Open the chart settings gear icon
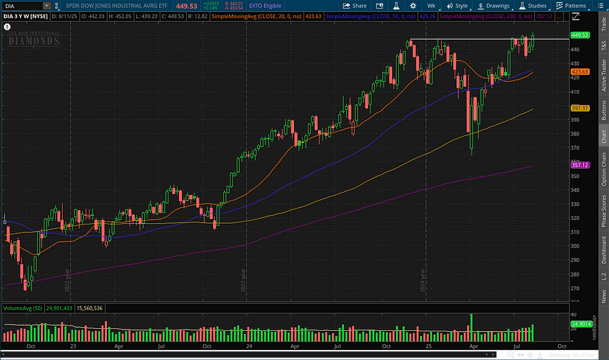This screenshot has width=609, height=360. coord(413,5)
